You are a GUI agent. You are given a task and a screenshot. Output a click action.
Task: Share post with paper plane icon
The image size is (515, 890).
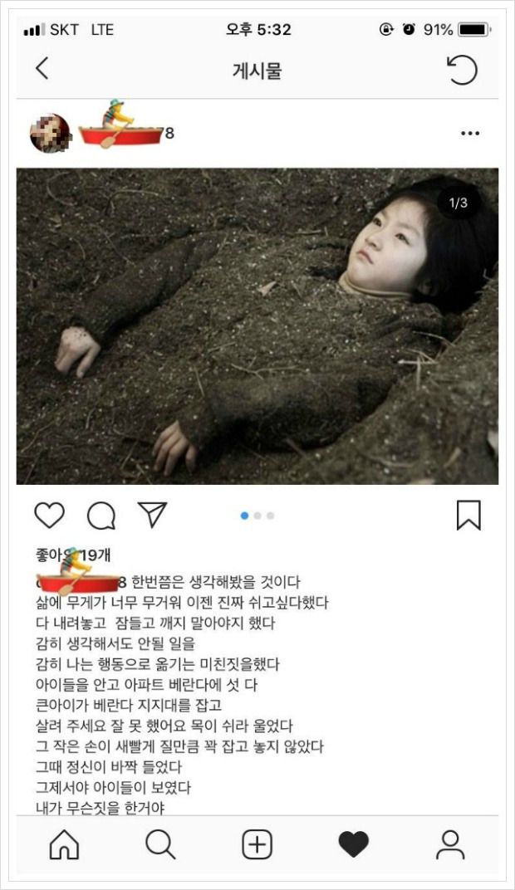[x=152, y=514]
